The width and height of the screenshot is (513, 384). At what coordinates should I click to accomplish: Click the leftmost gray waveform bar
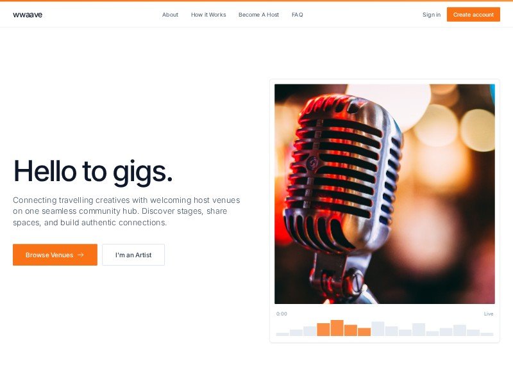click(282, 334)
